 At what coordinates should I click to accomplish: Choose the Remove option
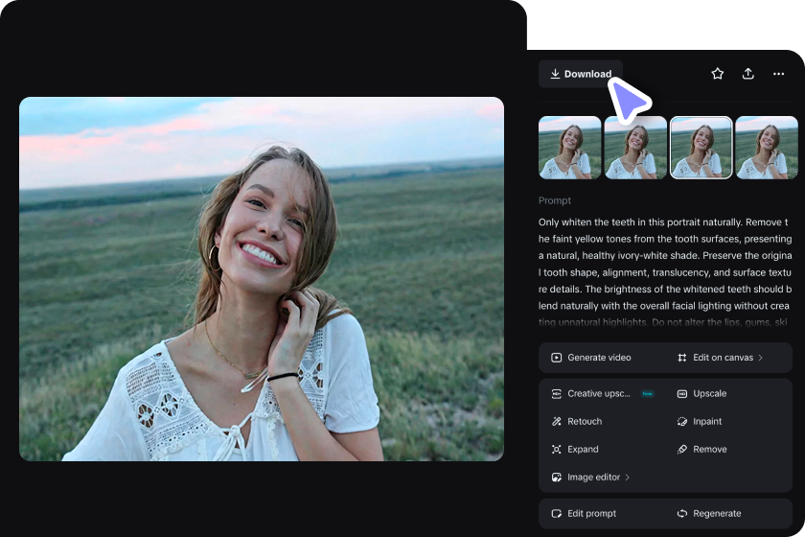709,450
